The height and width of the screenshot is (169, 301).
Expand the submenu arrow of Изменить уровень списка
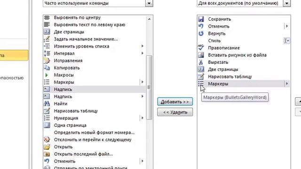(142, 46)
